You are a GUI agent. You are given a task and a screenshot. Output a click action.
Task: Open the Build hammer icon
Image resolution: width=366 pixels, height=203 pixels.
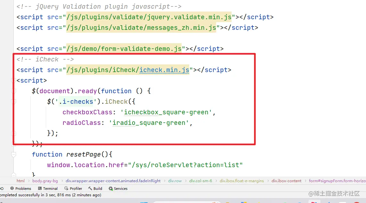click(x=90, y=188)
